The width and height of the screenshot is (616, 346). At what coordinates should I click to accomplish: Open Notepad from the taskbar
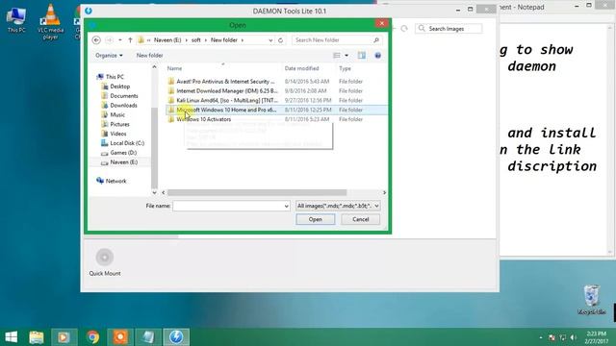tap(148, 337)
